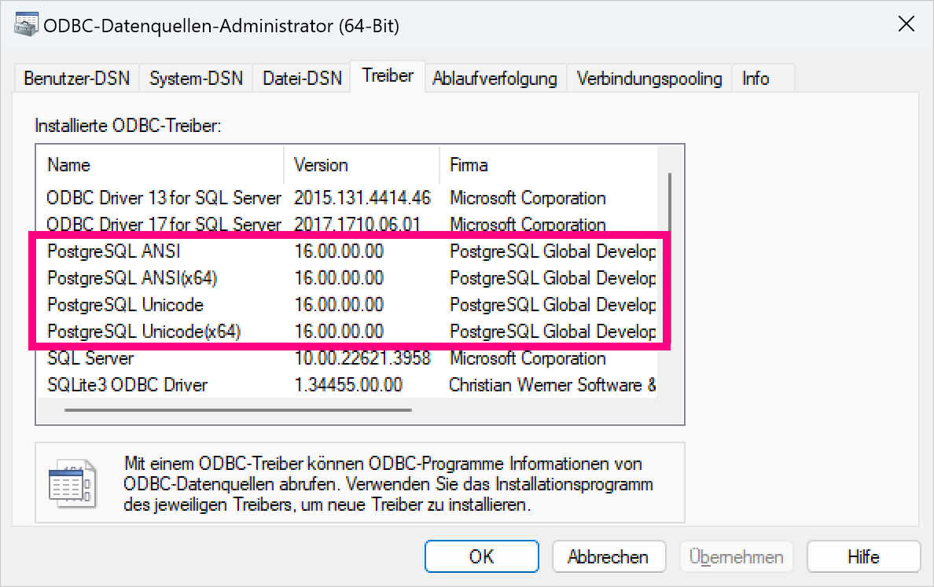The width and height of the screenshot is (934, 587).
Task: Select ODBC Driver 17 for SQL Server
Action: tap(164, 225)
